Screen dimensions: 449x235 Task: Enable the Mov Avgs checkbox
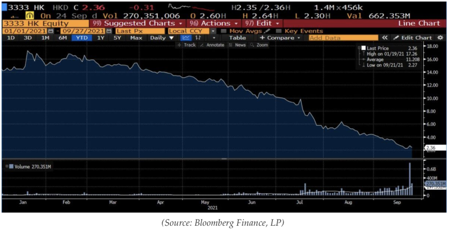[224, 31]
